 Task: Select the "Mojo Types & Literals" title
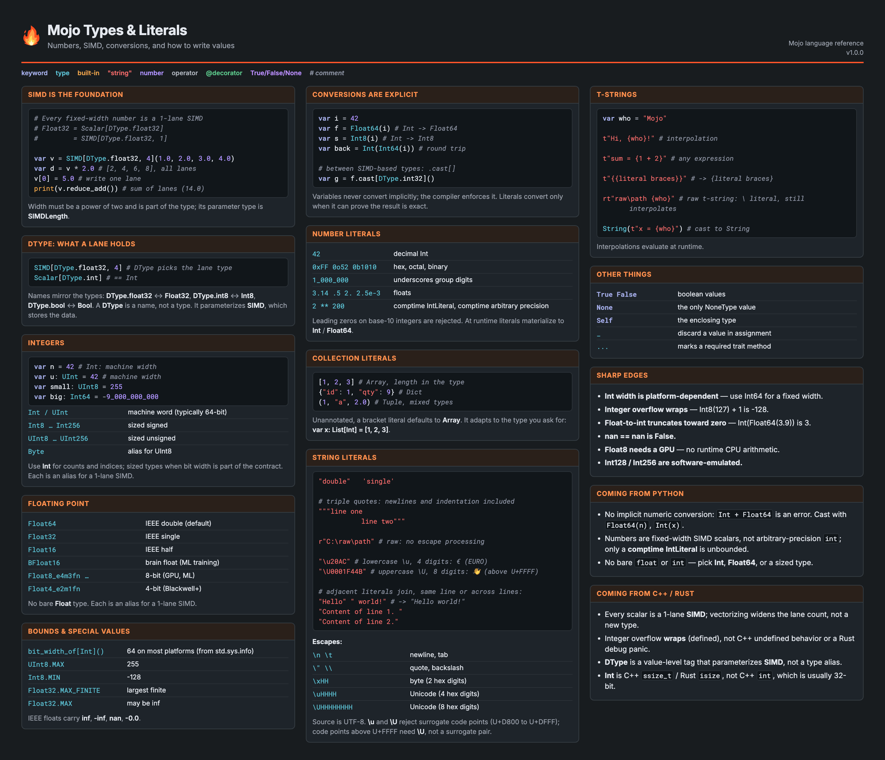[117, 30]
